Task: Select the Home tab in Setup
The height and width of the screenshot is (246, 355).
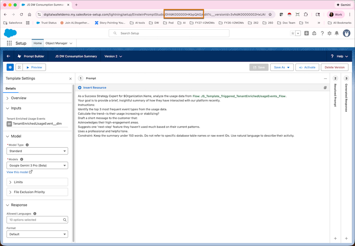Action: coord(37,43)
